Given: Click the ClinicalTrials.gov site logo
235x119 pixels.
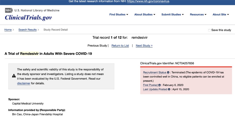Looking at the screenshot, I should [28, 18].
